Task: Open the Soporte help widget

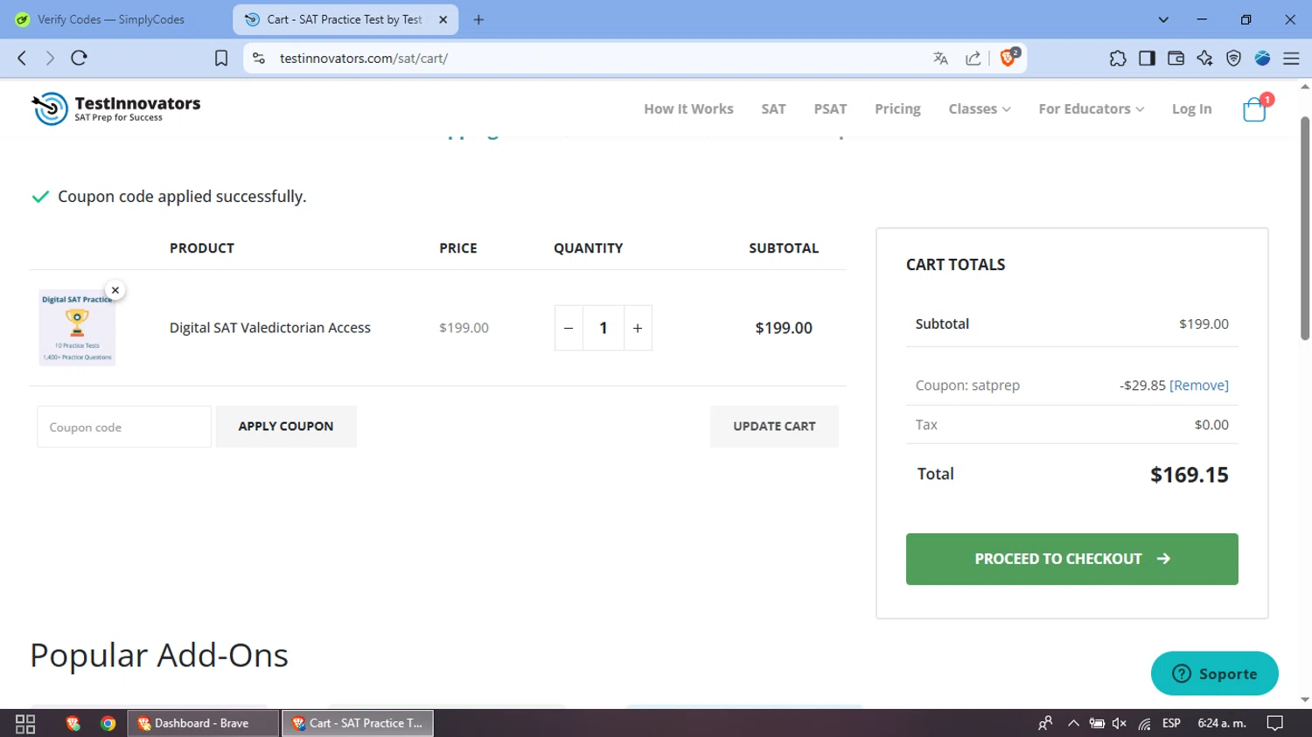Action: [1214, 673]
